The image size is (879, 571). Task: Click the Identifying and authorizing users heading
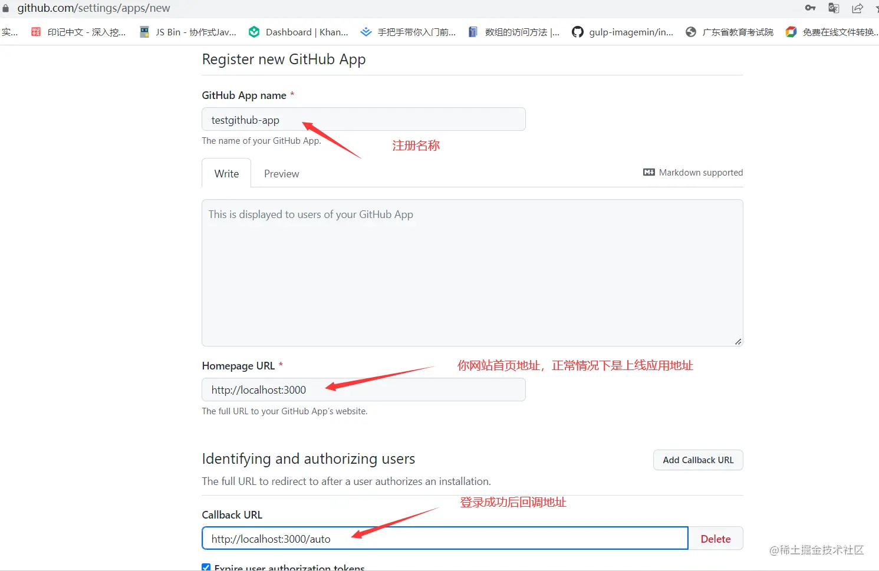tap(308, 458)
